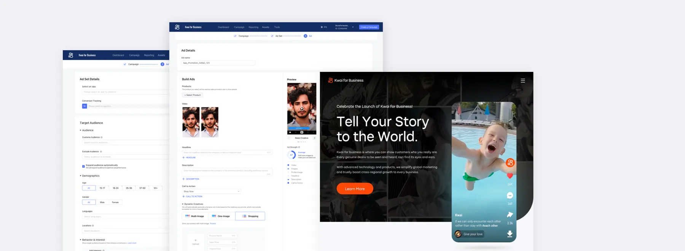
Task: Toggle Expand audience automatically checkbox
Action: [x=83, y=166]
